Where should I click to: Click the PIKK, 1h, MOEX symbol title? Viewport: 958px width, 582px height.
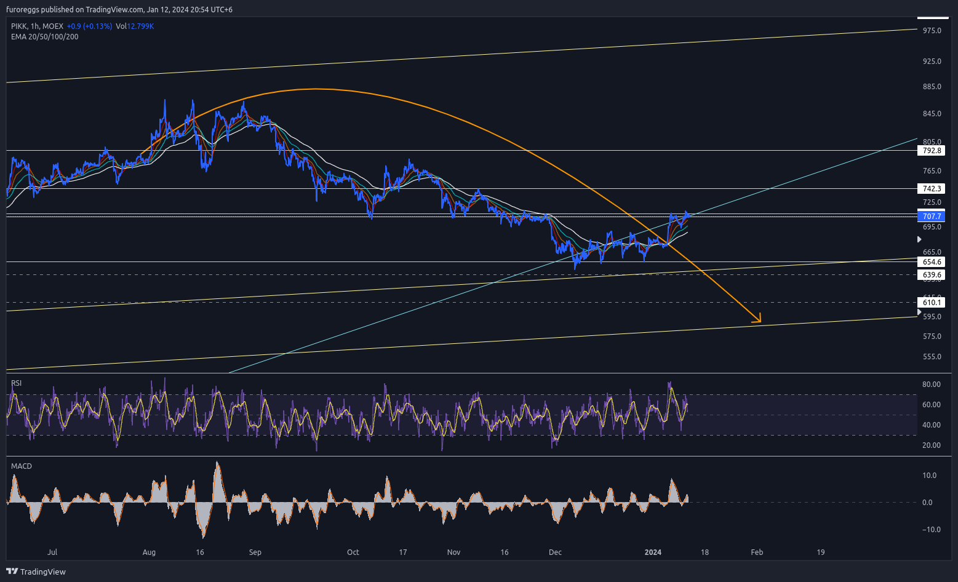37,26
